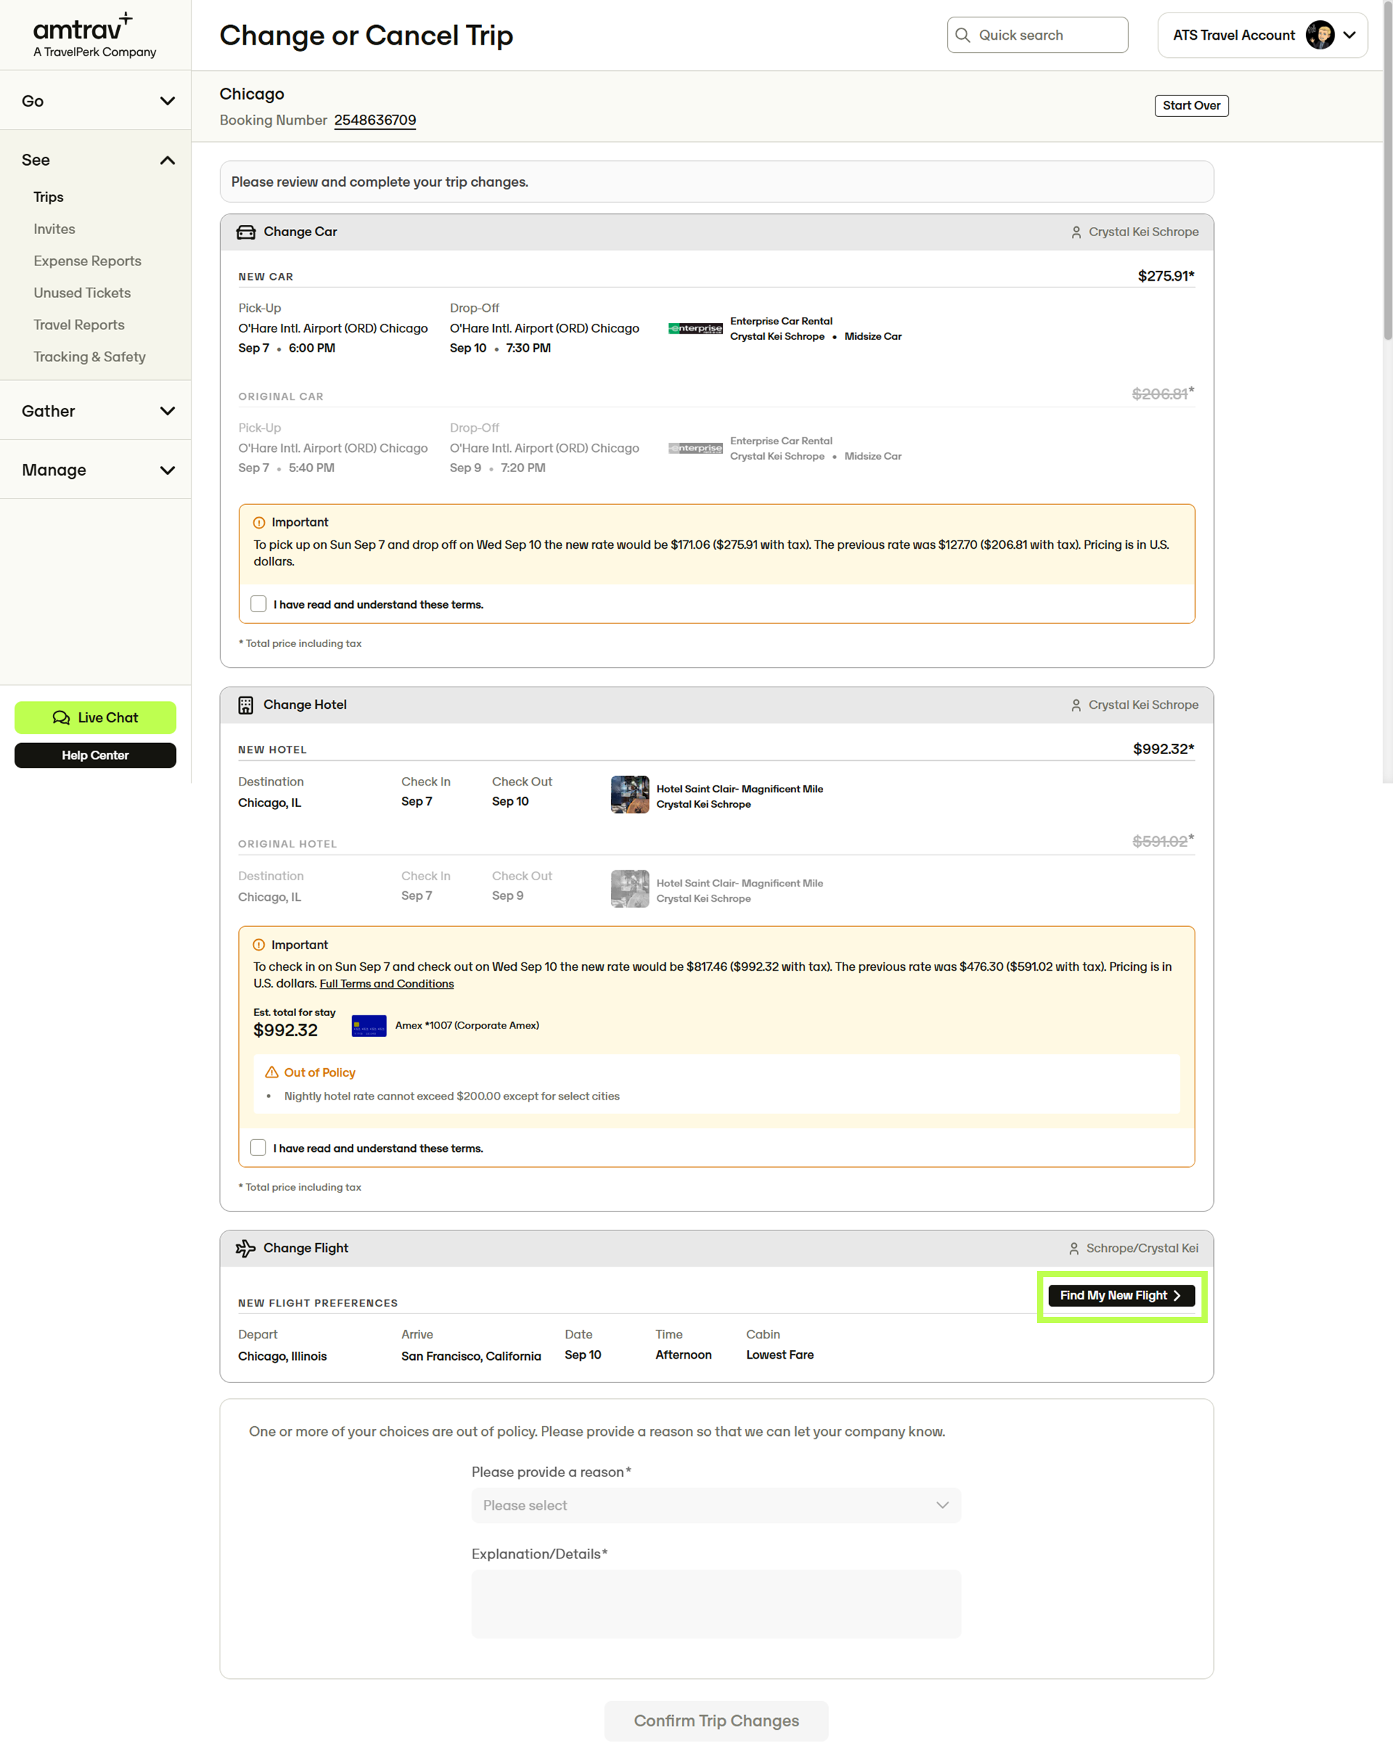Open Tracking & Safety in the sidebar
Viewport: 1393px width, 1759px height.
(90, 357)
